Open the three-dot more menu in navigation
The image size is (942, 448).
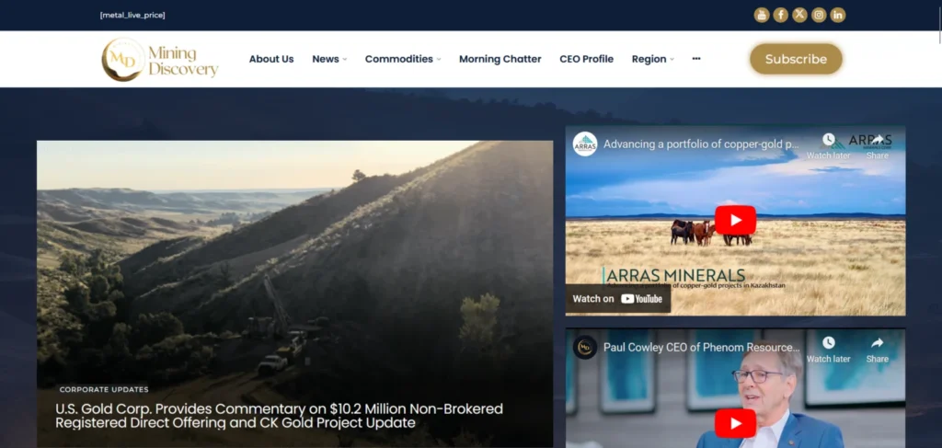tap(696, 59)
